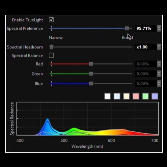Image resolution: width=167 pixels, height=167 pixels.
Task: Click the Blue slider handle
Action: click(x=91, y=83)
